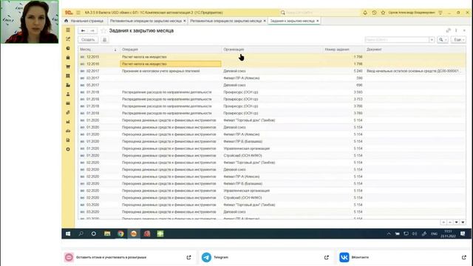Click the Организация column header

[272, 50]
